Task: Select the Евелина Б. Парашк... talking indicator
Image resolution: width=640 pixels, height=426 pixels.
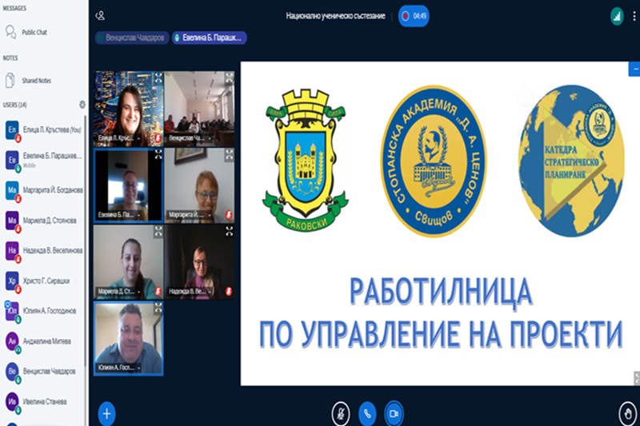Action: pyautogui.click(x=209, y=38)
